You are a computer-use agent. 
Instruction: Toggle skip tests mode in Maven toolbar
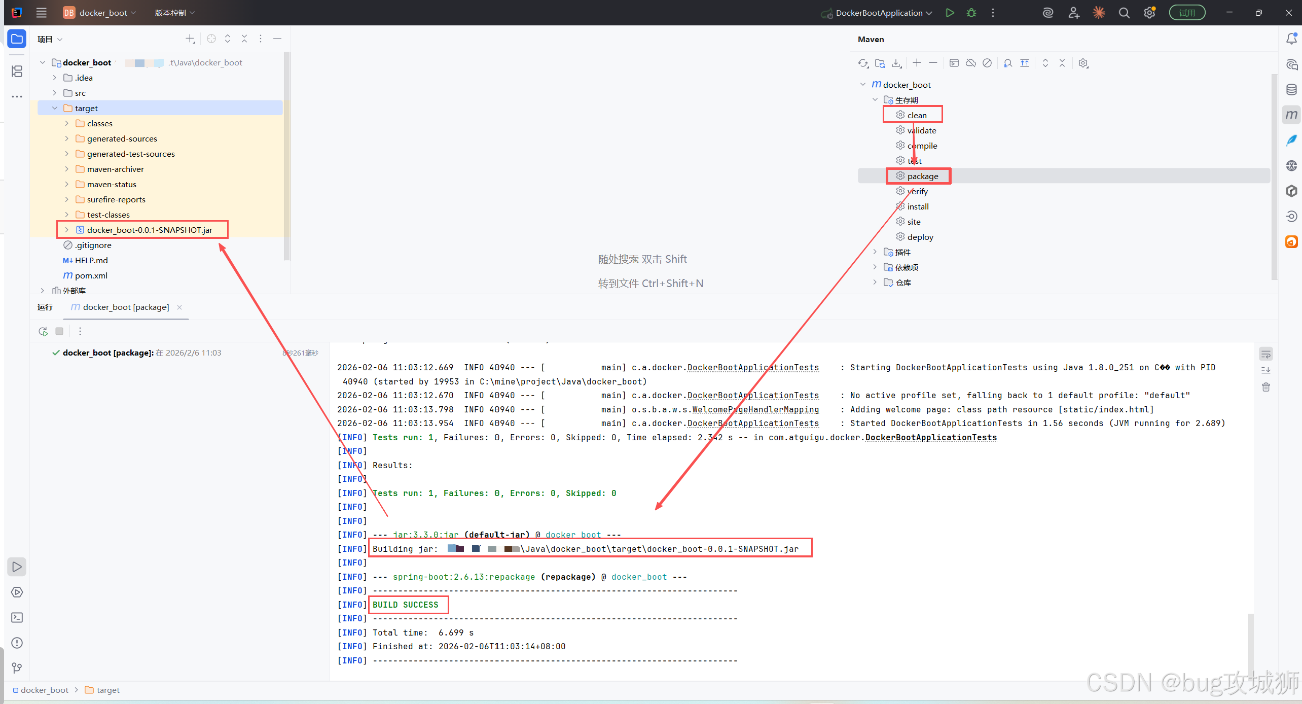click(987, 63)
